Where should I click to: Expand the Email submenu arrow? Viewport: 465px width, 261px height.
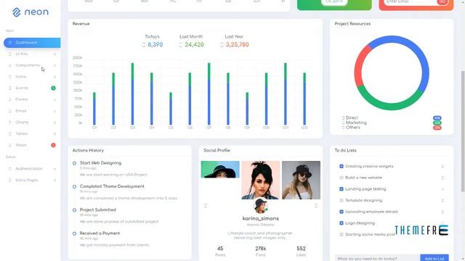54,111
